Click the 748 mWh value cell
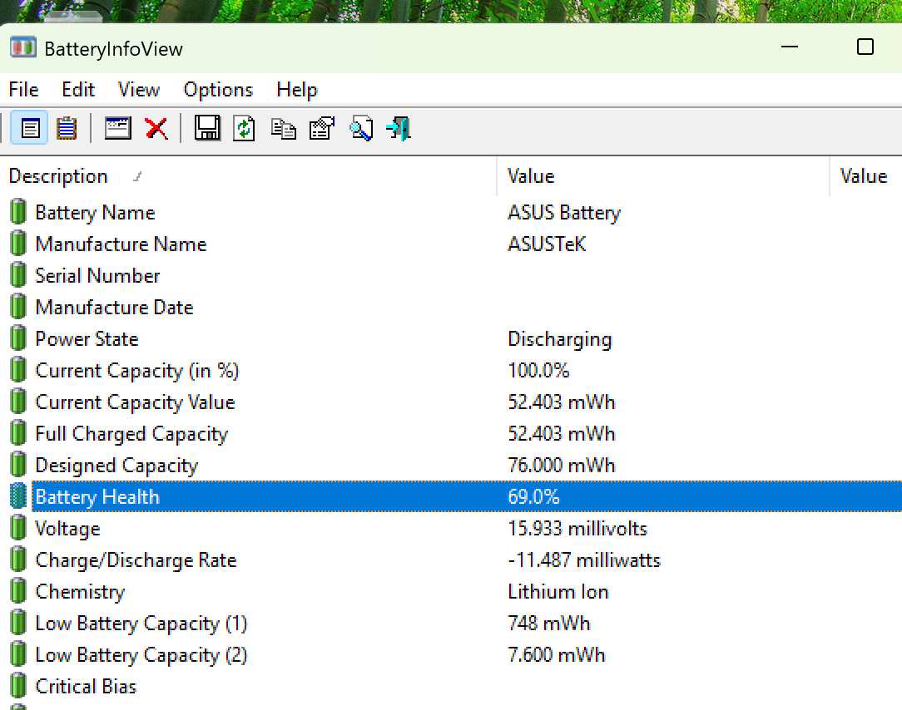This screenshot has width=902, height=710. point(549,624)
